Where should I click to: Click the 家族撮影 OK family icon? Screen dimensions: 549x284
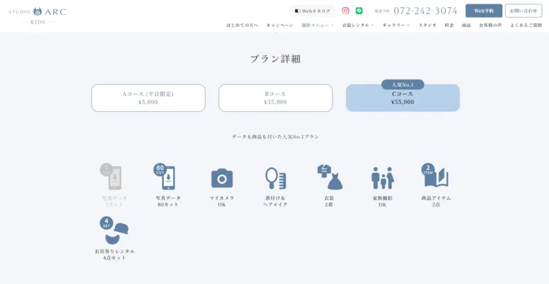[383, 178]
